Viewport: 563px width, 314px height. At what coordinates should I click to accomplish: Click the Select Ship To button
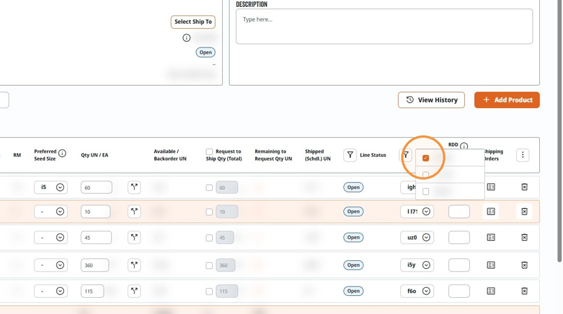click(x=193, y=22)
